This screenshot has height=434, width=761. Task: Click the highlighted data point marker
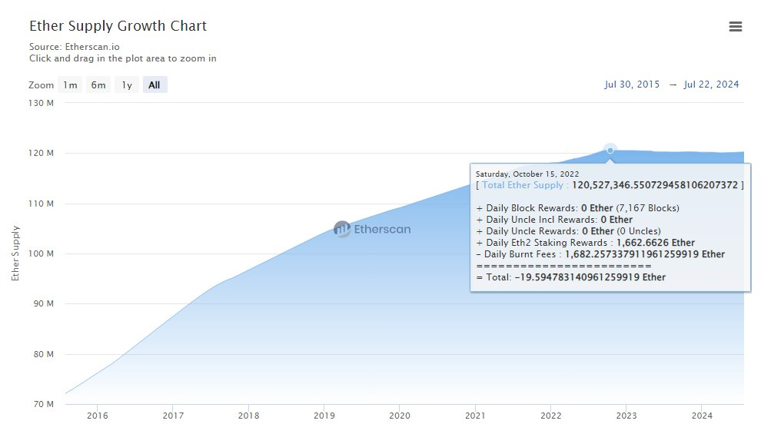610,150
